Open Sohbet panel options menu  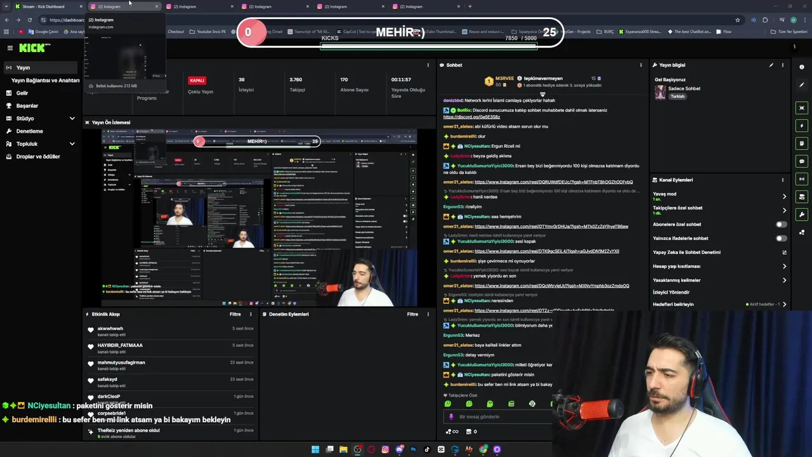[x=641, y=65]
